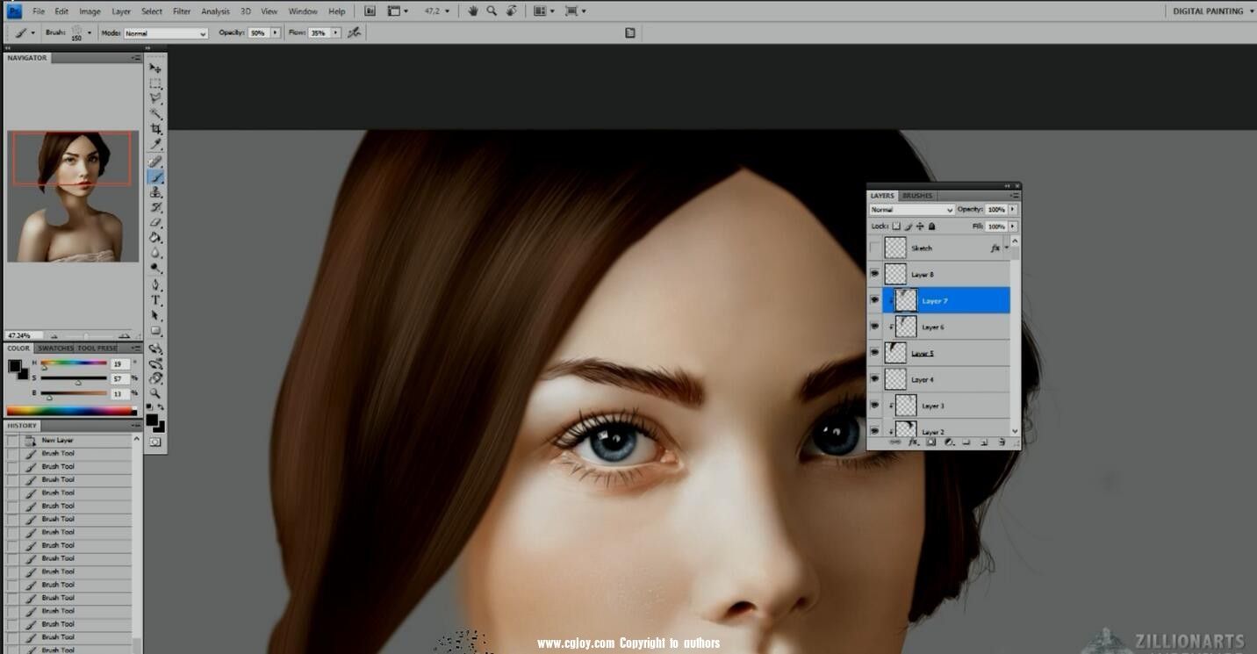Toggle lock transparent pixels

point(896,226)
